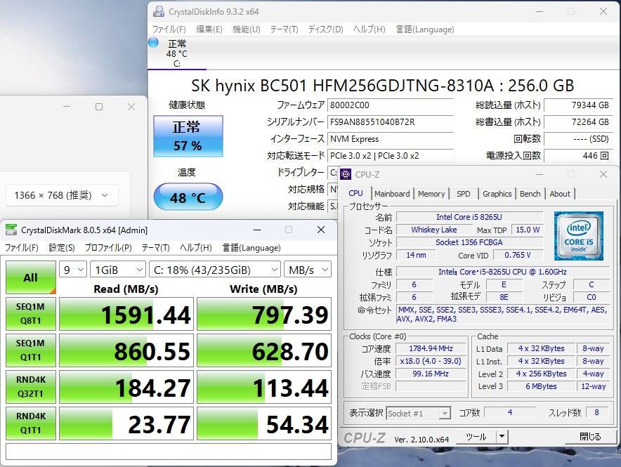Close the CrystalDiskMark window

[321, 230]
